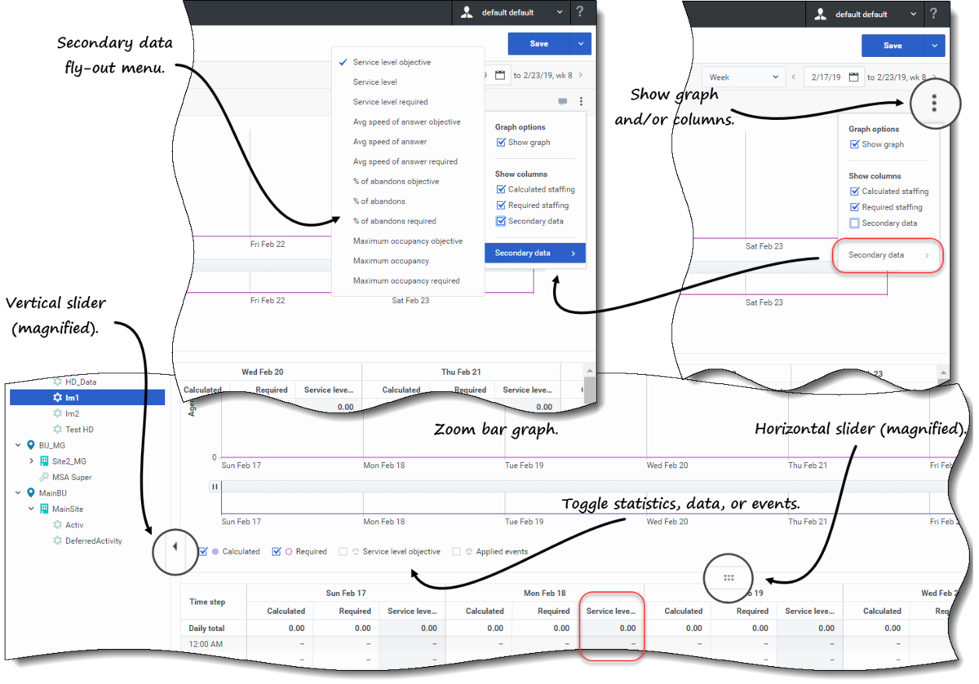979x684 pixels.
Task: Uncheck Required staffing in fly-out snippet
Action: [501, 205]
